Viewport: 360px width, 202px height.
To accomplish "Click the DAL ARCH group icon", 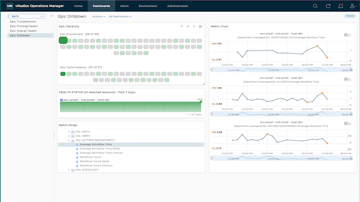I will point(73,132).
